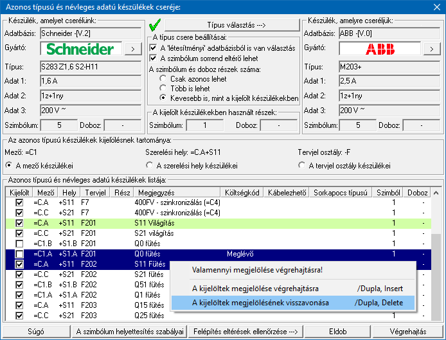
Task: Choose 'A kijelöltek megjelölése végrehajtásra' menu item
Action: pos(293,289)
